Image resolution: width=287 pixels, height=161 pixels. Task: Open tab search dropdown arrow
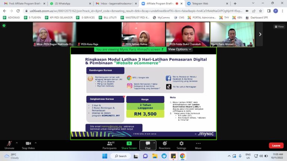tap(253, 3)
